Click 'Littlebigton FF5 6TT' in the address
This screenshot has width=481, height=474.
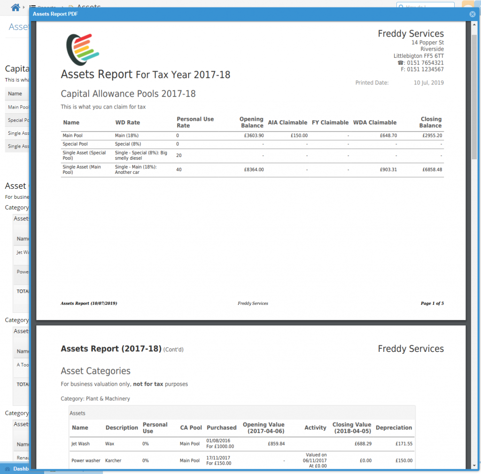pos(419,56)
